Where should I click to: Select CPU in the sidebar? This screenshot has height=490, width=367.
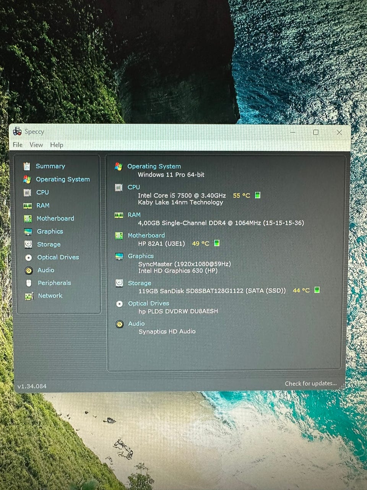42,192
